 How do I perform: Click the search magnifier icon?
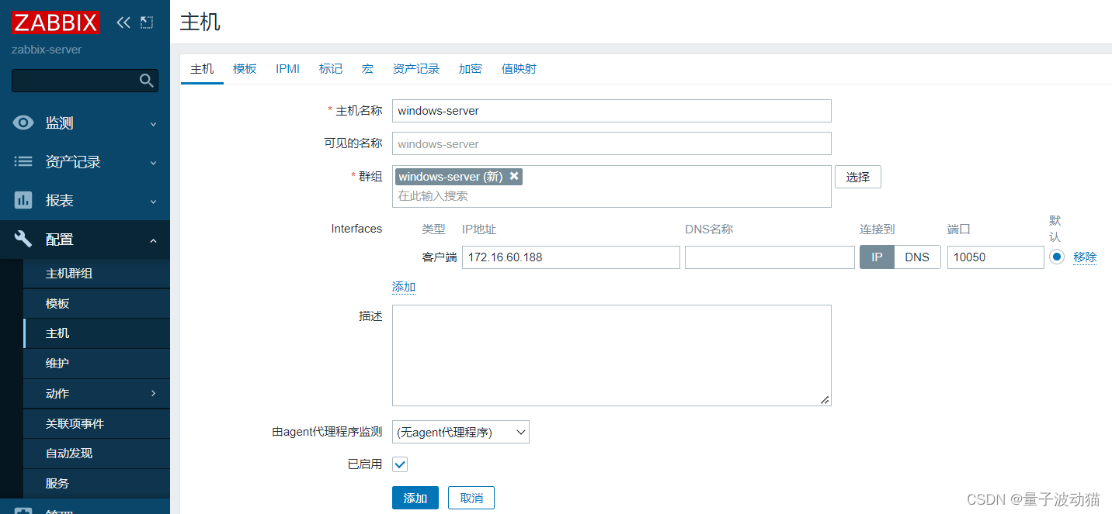146,81
